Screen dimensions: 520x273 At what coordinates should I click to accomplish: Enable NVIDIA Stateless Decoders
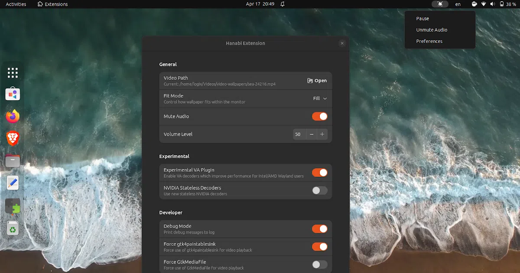coord(320,190)
